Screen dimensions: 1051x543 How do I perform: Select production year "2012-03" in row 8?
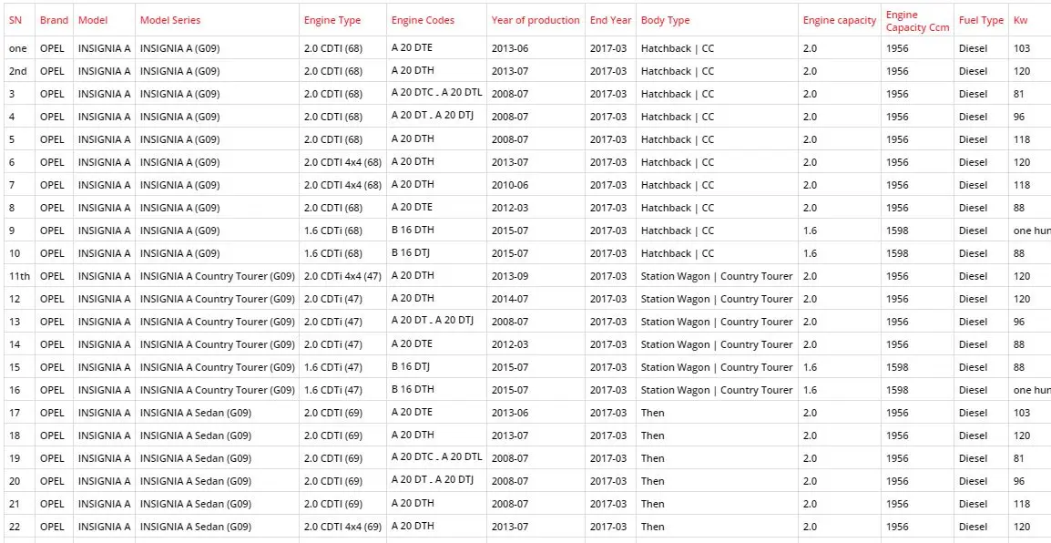tap(510, 208)
